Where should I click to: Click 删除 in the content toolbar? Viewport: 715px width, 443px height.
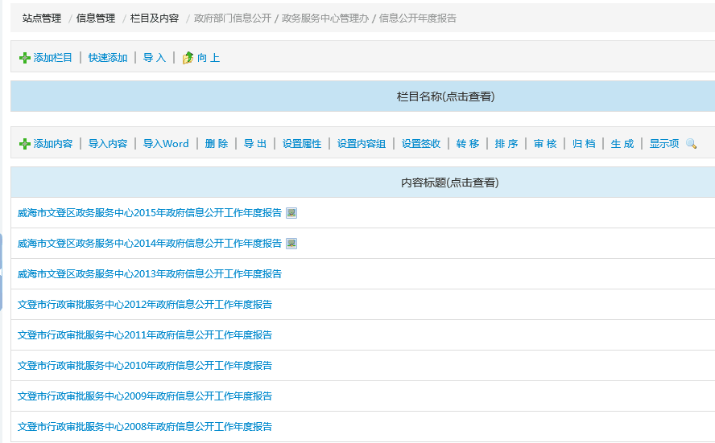pyautogui.click(x=217, y=144)
